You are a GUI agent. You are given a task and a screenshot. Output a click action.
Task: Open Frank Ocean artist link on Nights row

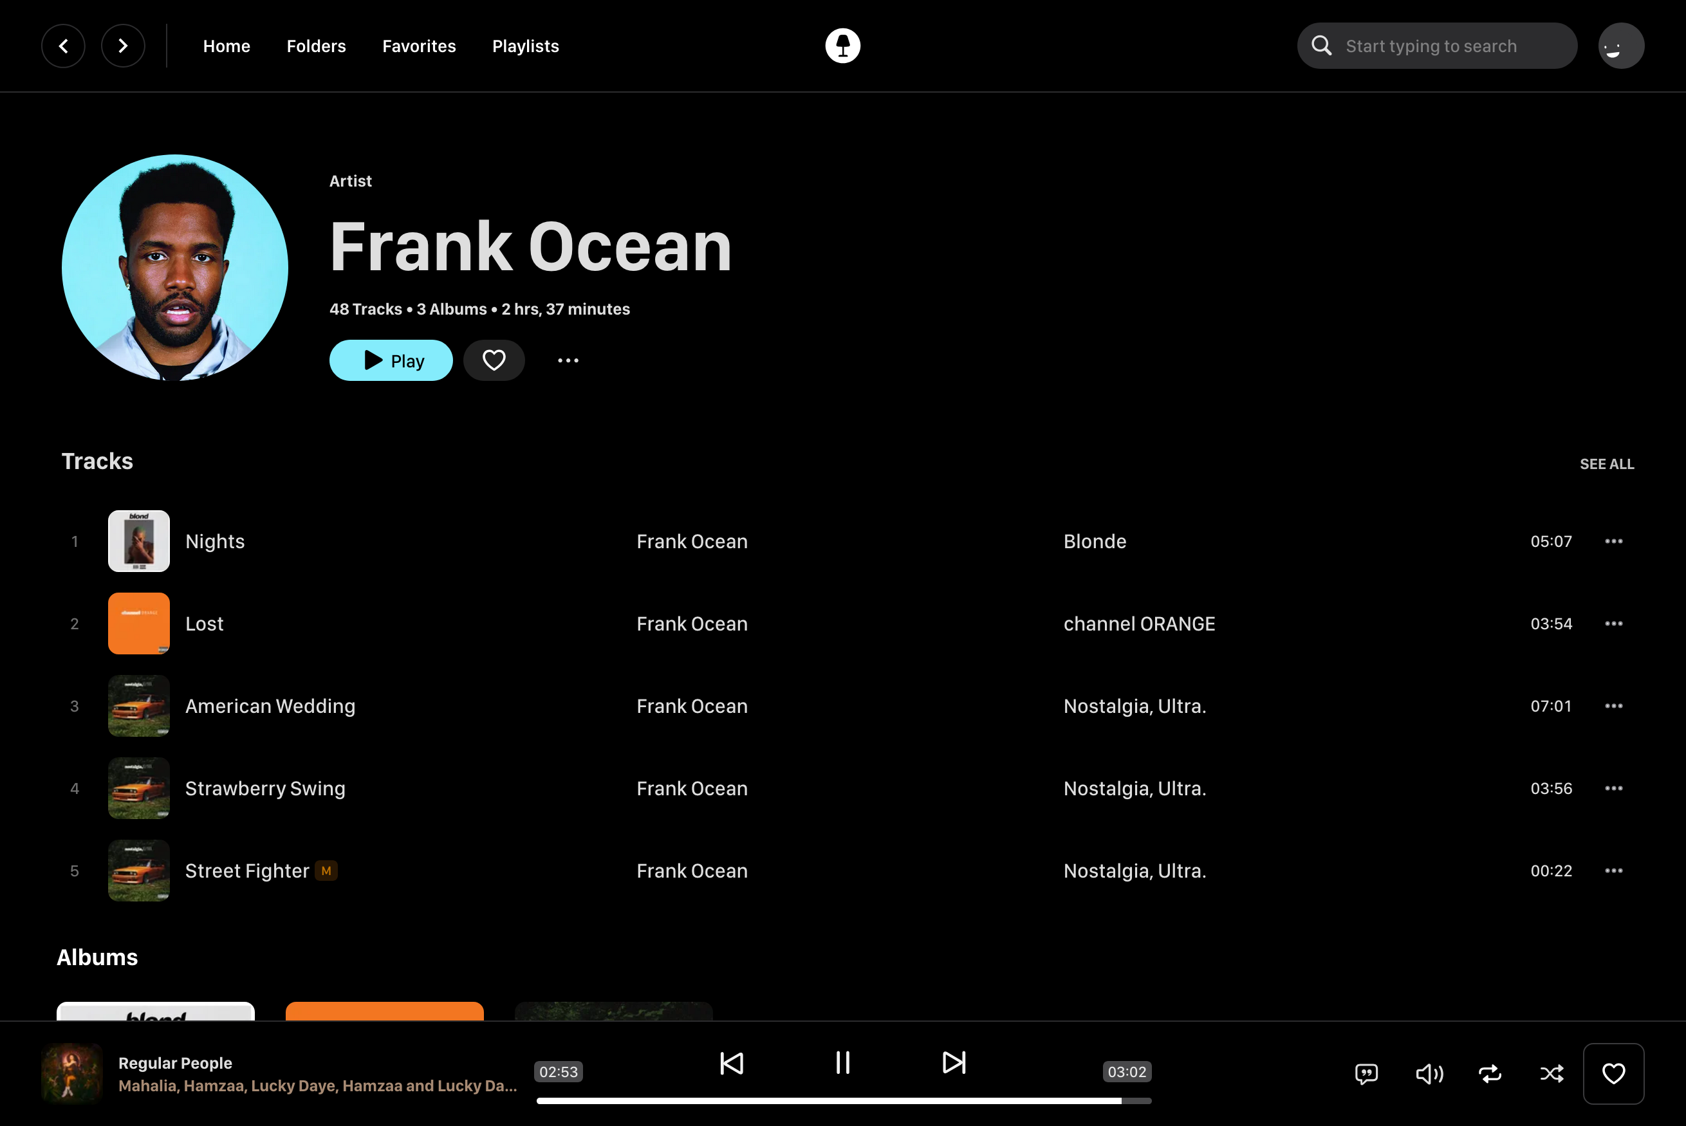[x=692, y=542]
